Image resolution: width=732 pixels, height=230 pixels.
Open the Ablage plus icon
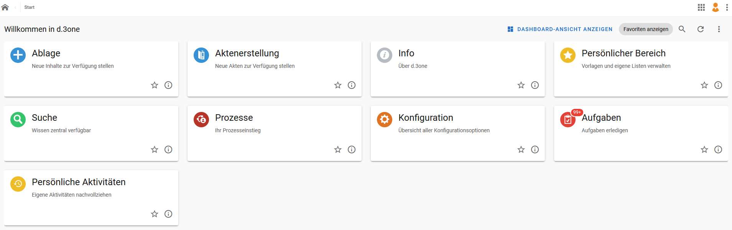(x=18, y=55)
